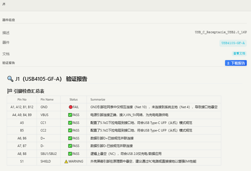Click the 文档 field label
Image resolution: width=251 pixels, height=171 pixels.
[6, 54]
